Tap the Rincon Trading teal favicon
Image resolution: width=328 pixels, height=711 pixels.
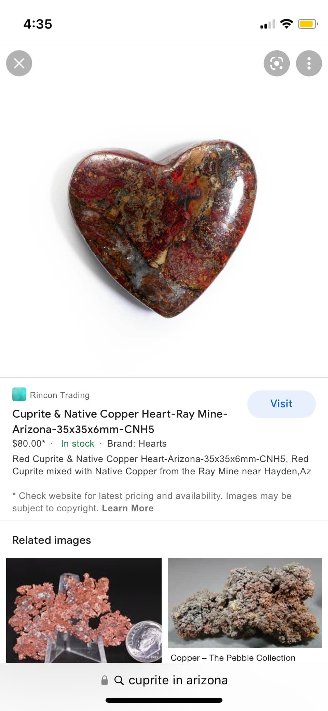pos(19,394)
